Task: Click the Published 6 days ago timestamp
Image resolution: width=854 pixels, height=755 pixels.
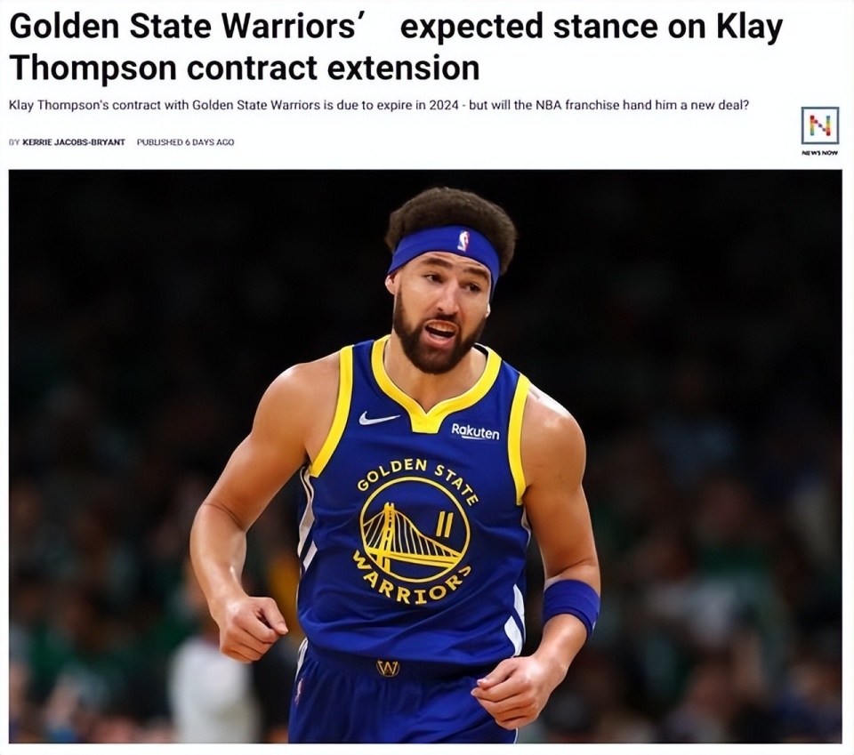Action: coord(185,142)
